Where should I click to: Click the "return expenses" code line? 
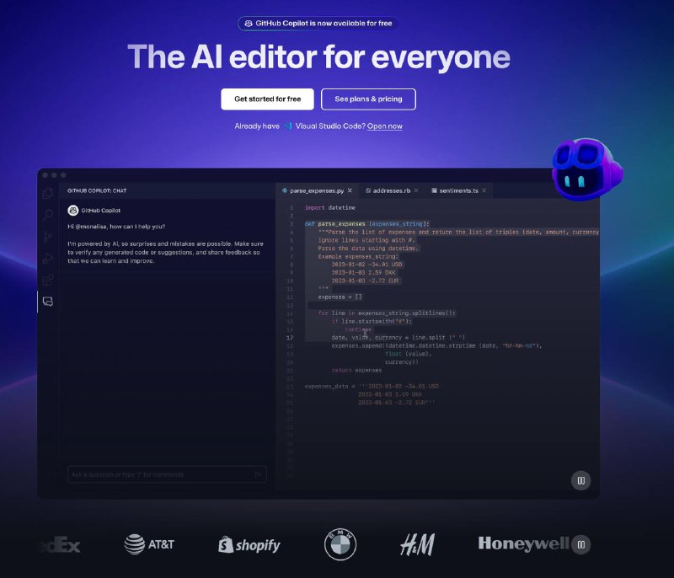click(x=356, y=370)
